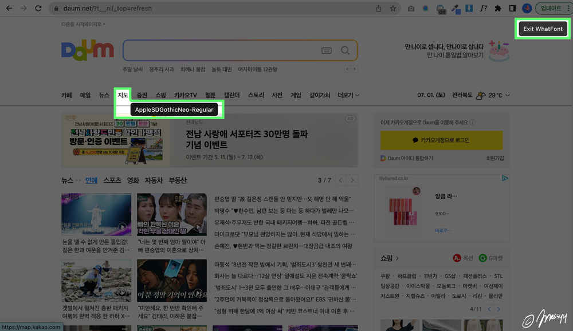Show next trending keywords arrow
This screenshot has height=331, width=573.
(354, 69)
